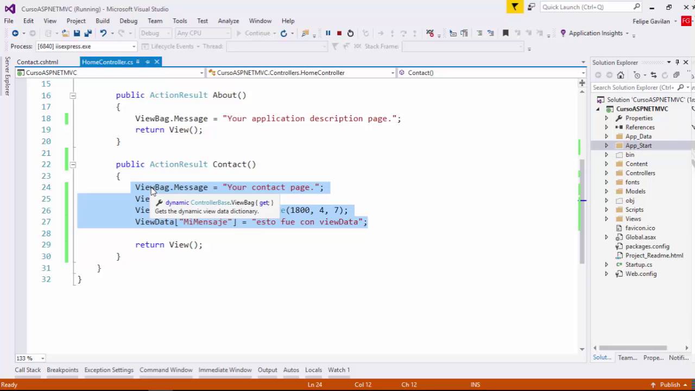
Task: Click the Solution Explorer Home icon
Action: pyautogui.click(x=621, y=75)
